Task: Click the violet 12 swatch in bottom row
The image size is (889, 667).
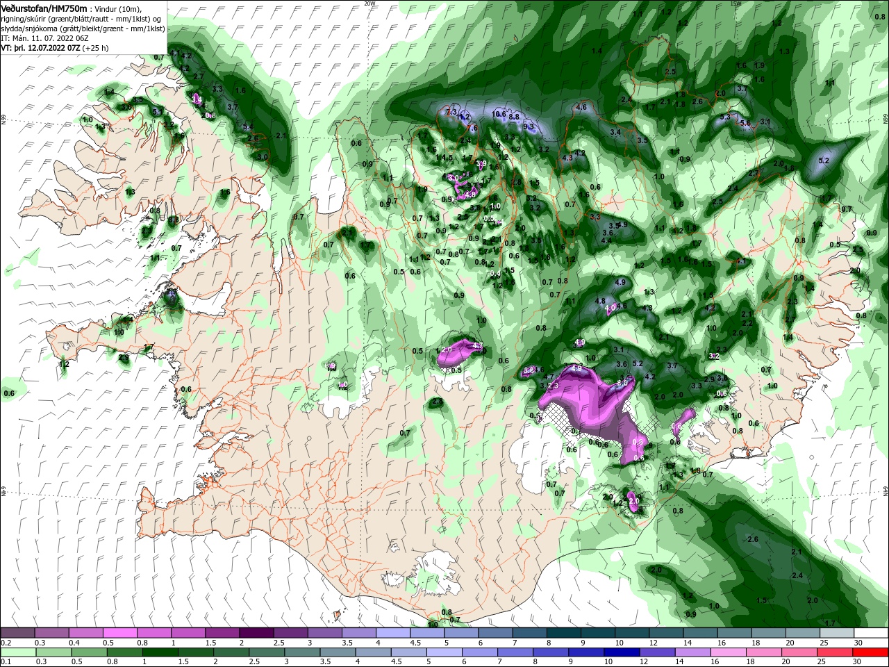Action: coord(658,652)
